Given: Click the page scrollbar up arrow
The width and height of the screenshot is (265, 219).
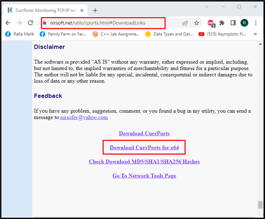Looking at the screenshot, I should [x=260, y=44].
